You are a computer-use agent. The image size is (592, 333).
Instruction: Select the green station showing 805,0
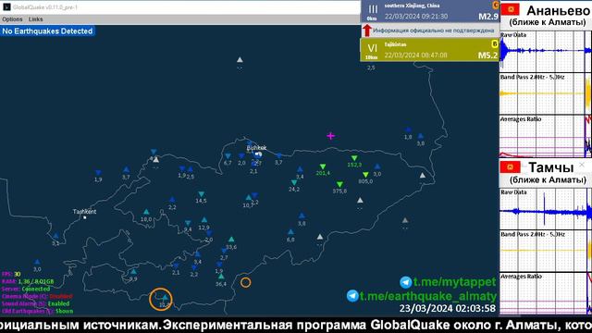(365, 175)
